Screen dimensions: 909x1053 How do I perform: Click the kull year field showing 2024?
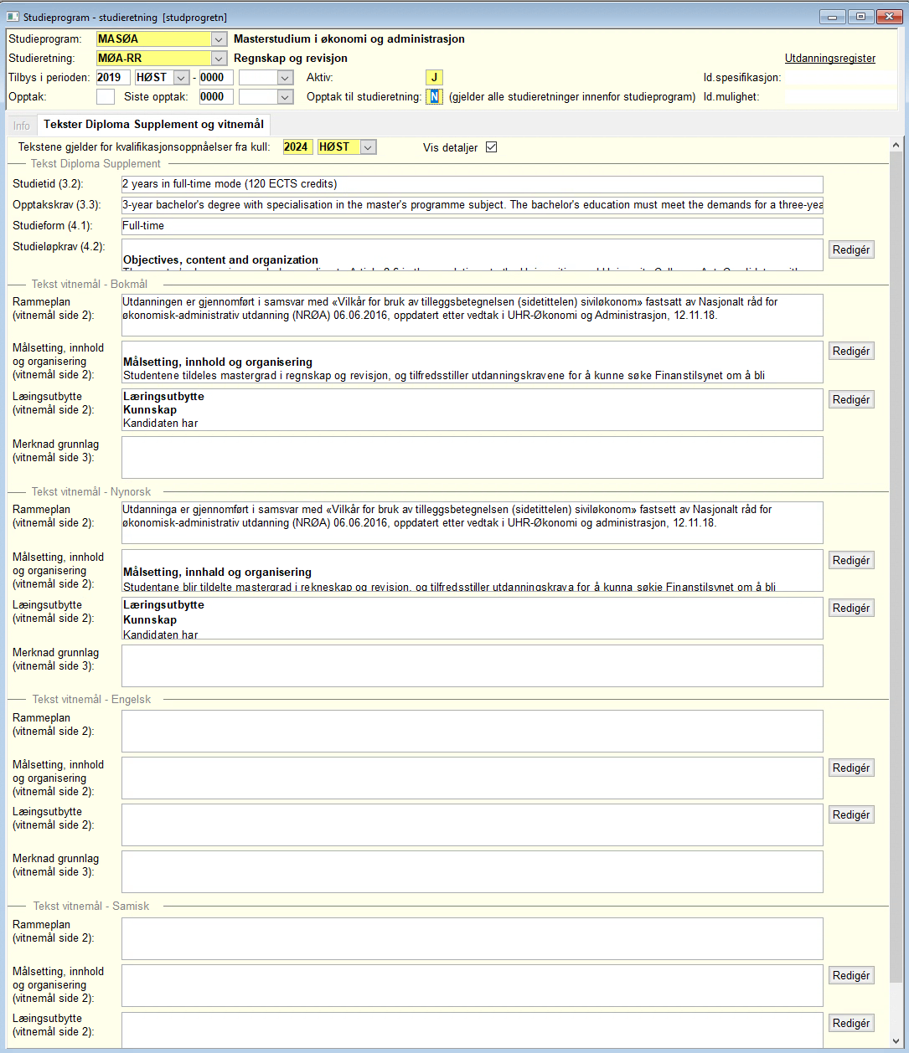(x=297, y=147)
